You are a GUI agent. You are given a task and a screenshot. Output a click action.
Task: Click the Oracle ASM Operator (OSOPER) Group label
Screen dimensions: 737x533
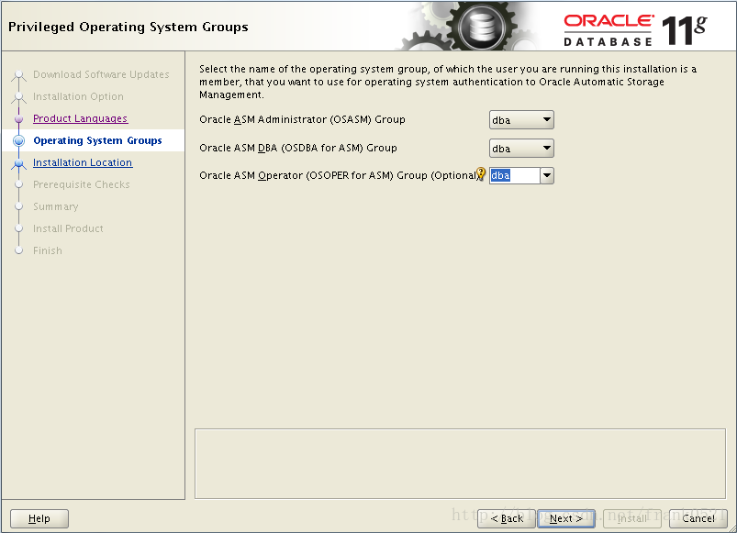tap(339, 175)
